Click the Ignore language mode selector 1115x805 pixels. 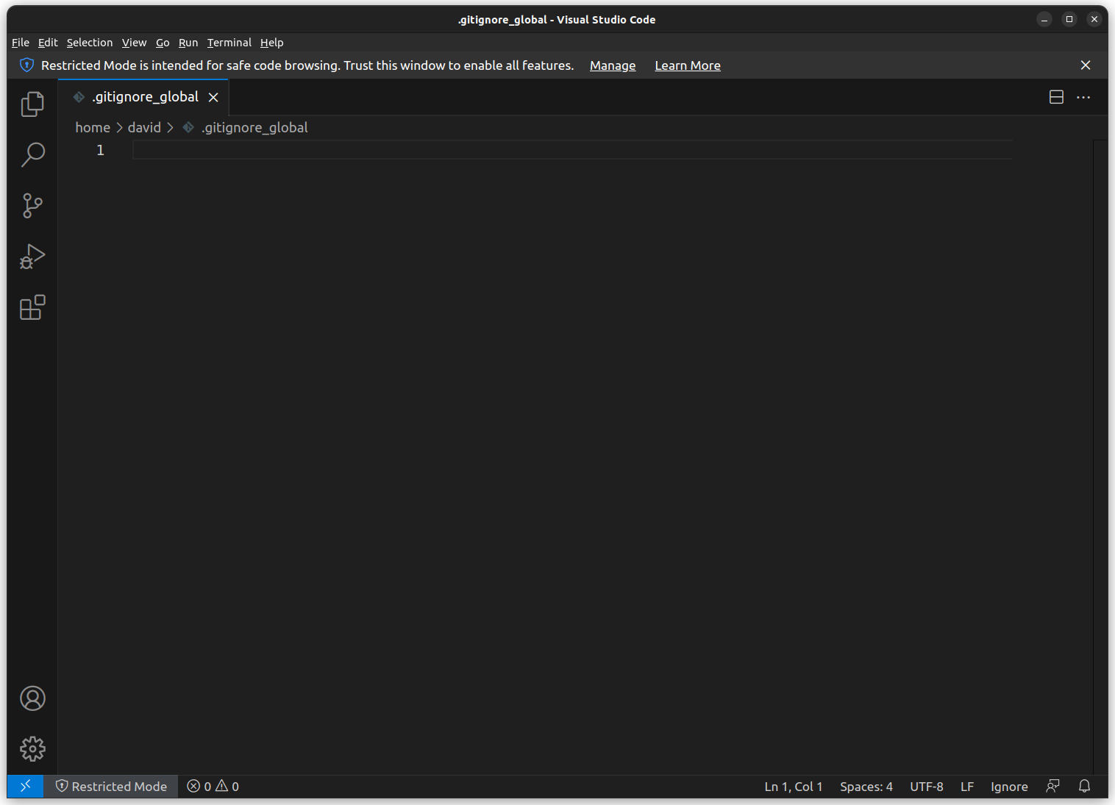(1008, 786)
